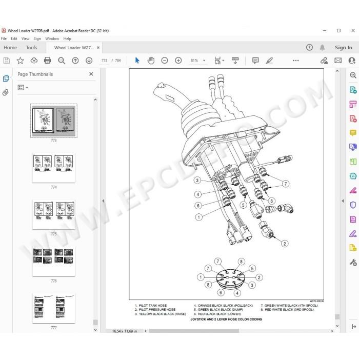Click the Sign In button

click(x=344, y=47)
